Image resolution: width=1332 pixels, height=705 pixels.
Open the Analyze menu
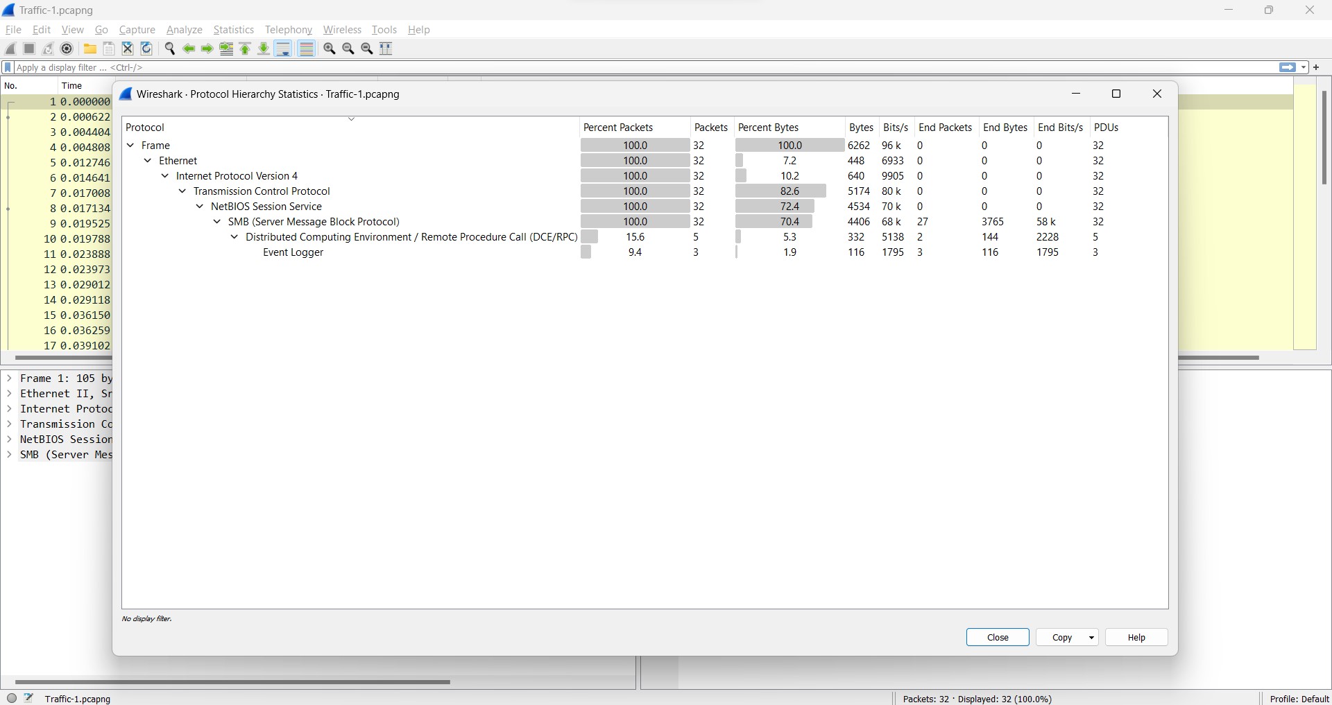click(x=185, y=30)
